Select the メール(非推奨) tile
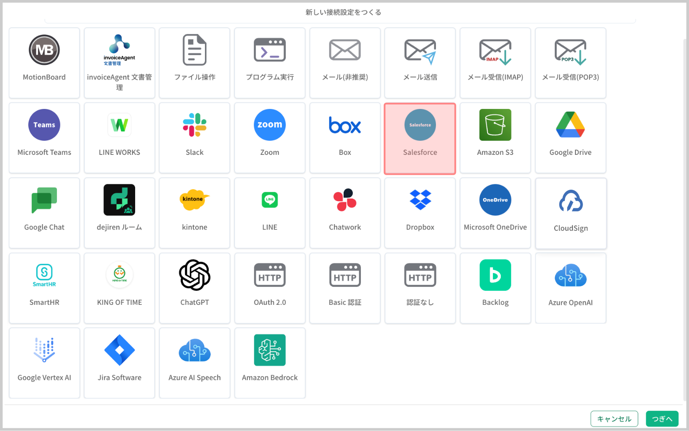This screenshot has width=689, height=431. pos(345,63)
